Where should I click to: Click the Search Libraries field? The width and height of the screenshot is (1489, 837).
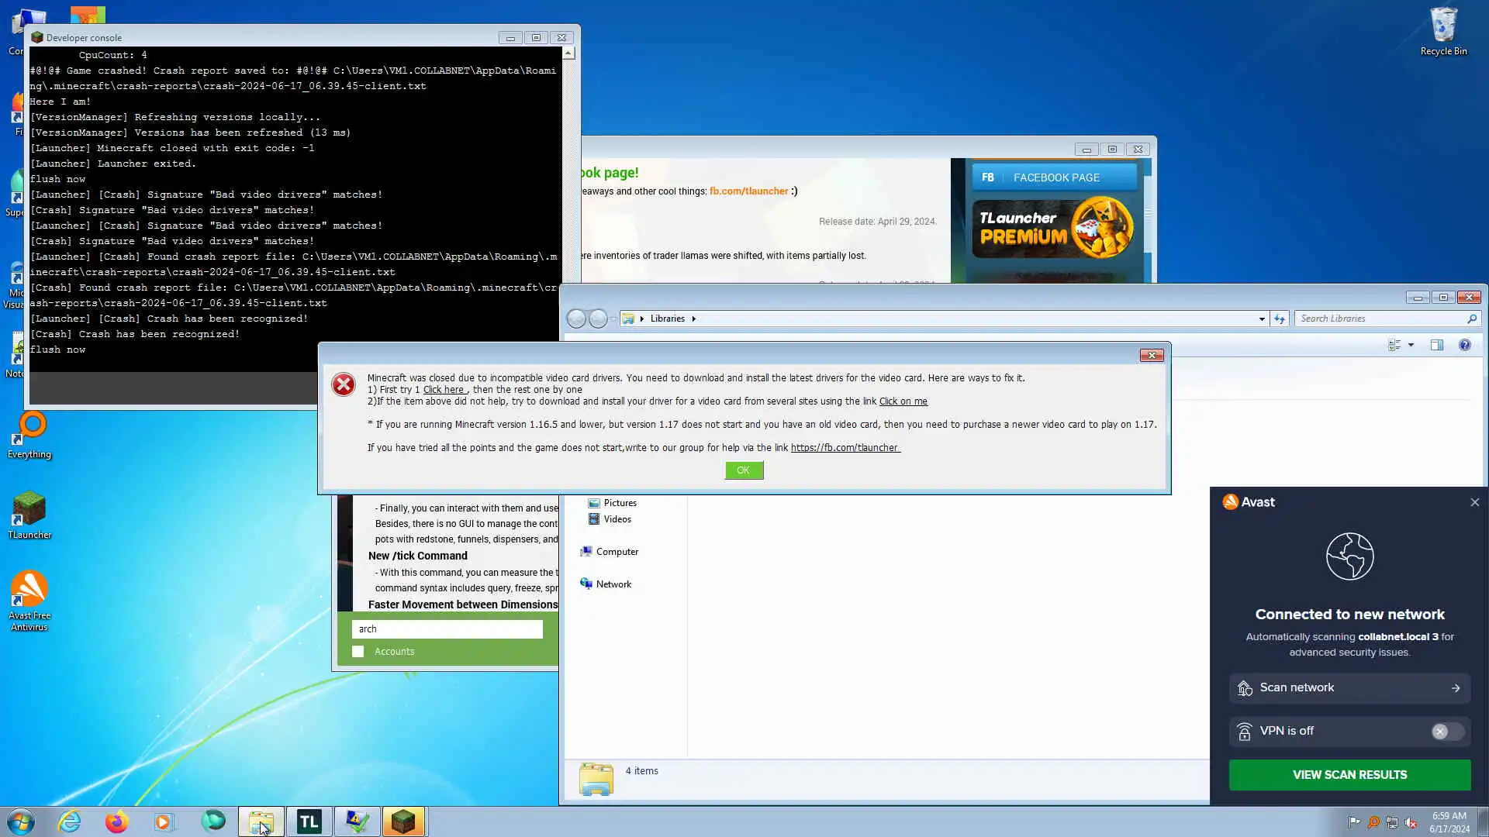(1380, 319)
